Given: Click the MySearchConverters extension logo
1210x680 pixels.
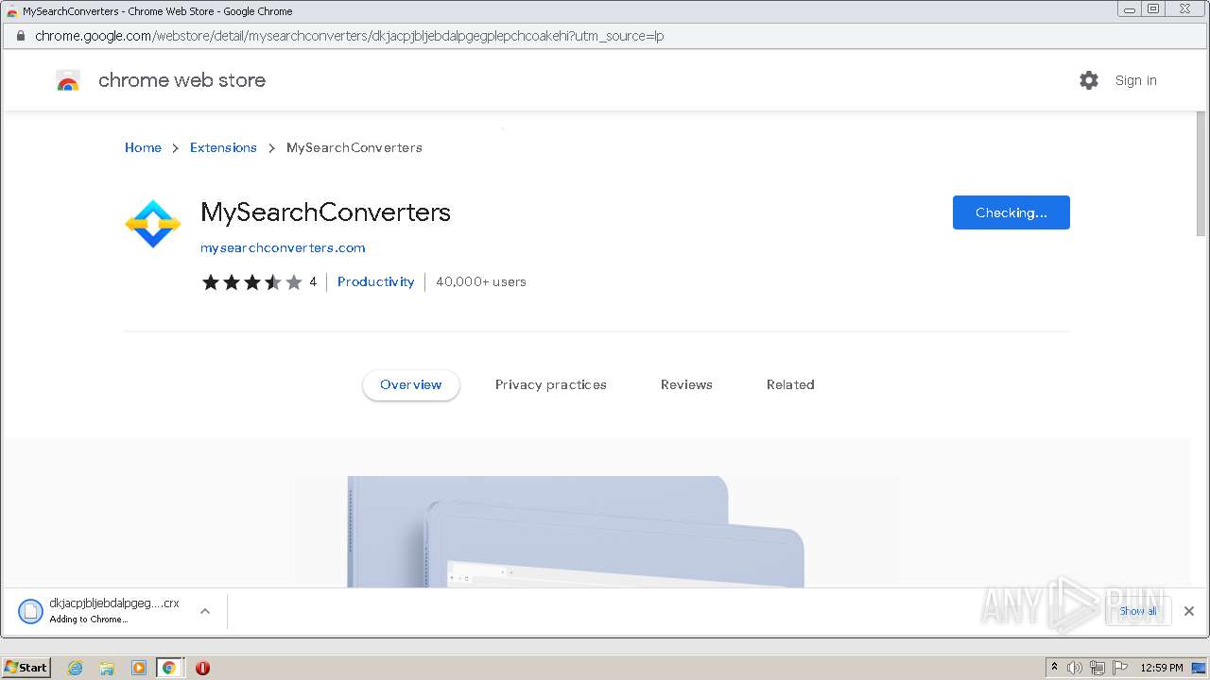Looking at the screenshot, I should pos(153,224).
